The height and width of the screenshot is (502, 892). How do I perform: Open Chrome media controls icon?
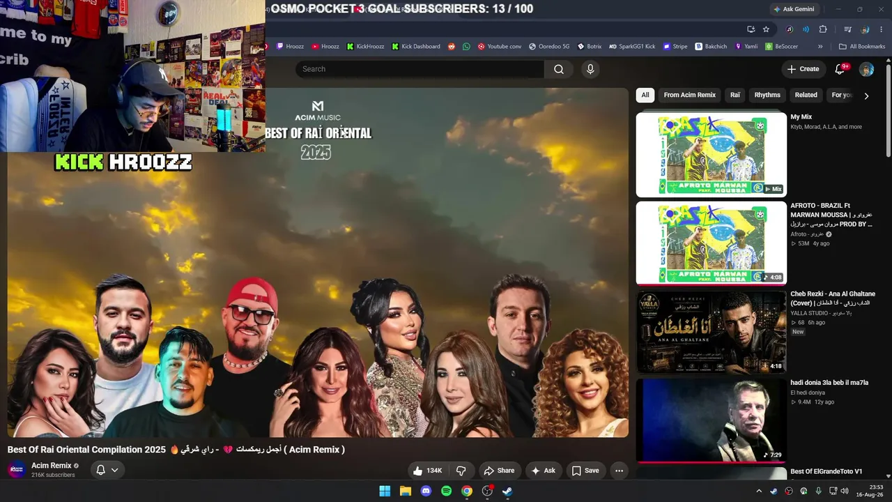pyautogui.click(x=847, y=29)
